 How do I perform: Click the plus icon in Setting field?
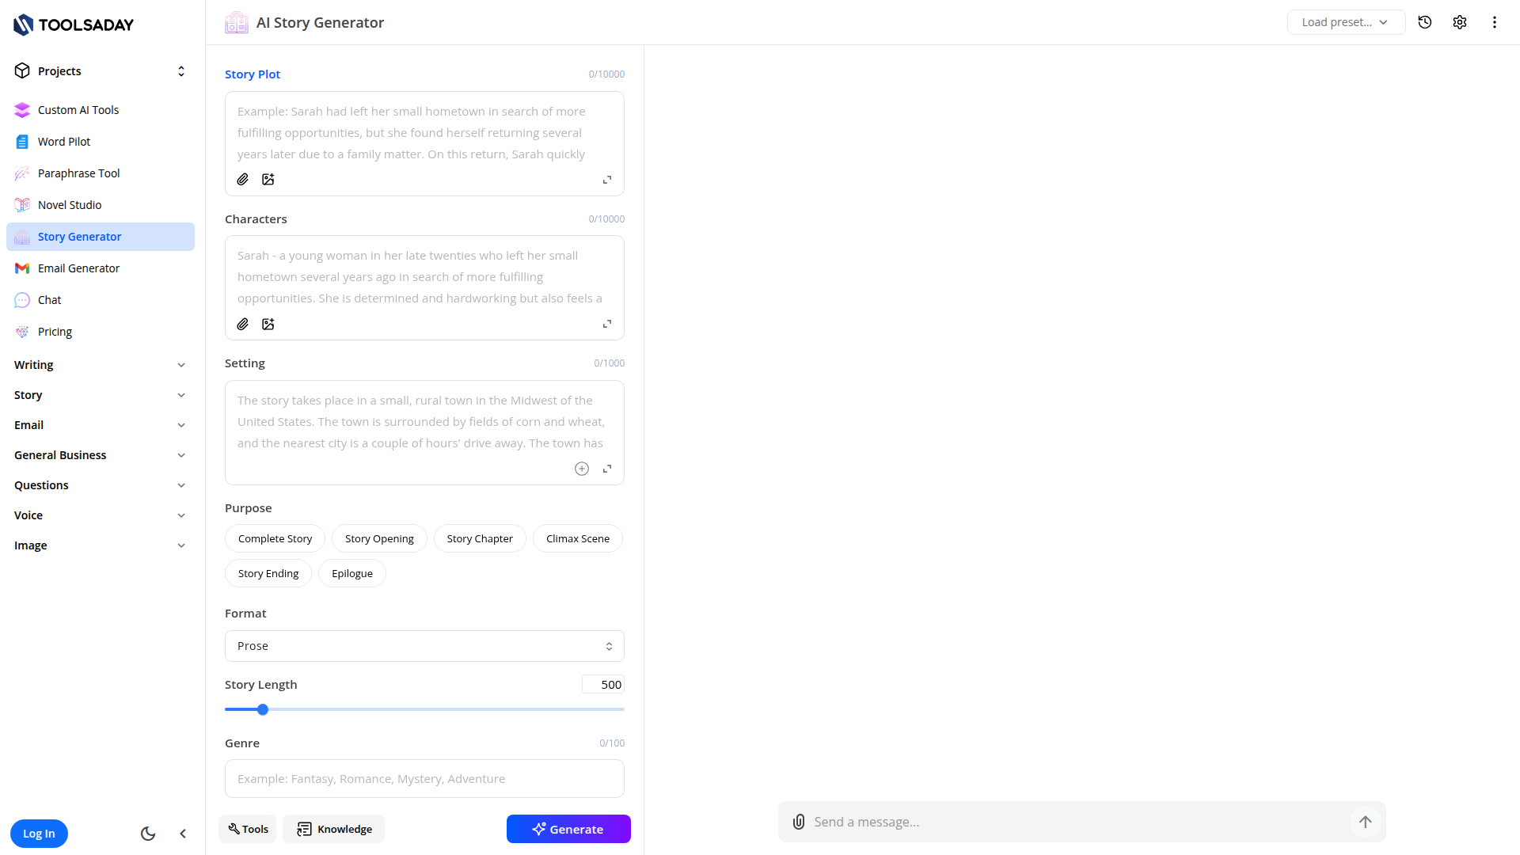[582, 469]
